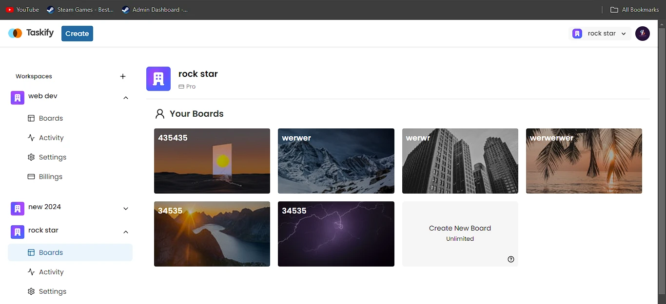
Task: Click the Activity pulse icon under rock star
Action: pos(31,272)
